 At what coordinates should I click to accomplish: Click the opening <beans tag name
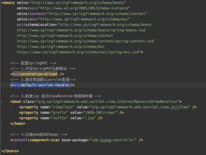coord(8,3)
